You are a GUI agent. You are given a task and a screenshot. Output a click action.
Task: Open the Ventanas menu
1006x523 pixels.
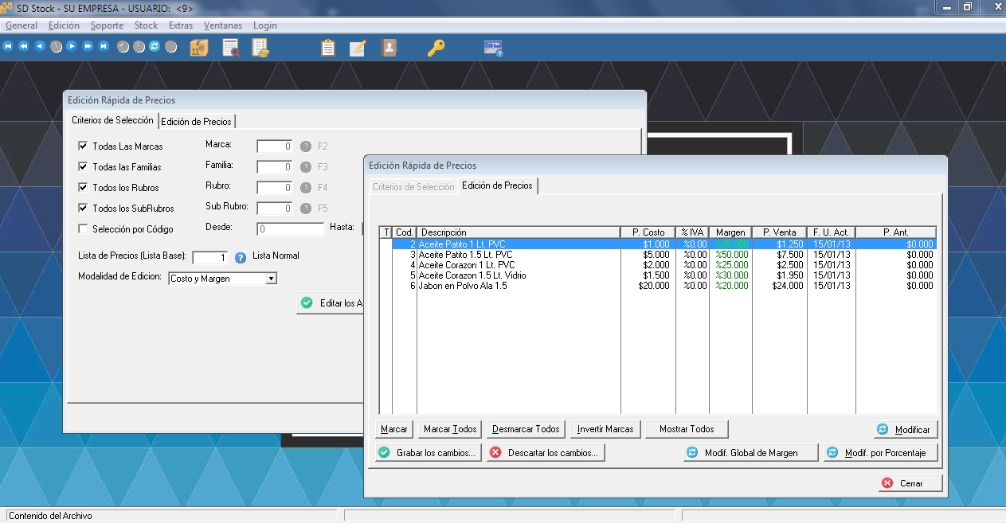222,25
